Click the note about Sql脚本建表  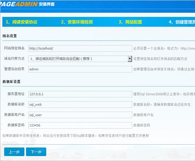click(76, 136)
